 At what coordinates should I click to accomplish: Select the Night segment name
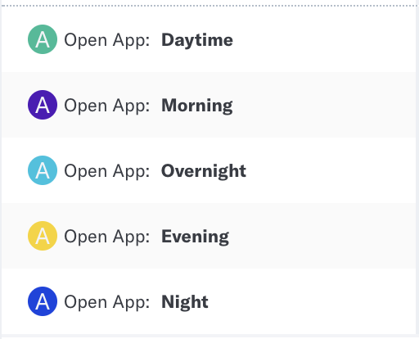[185, 302]
